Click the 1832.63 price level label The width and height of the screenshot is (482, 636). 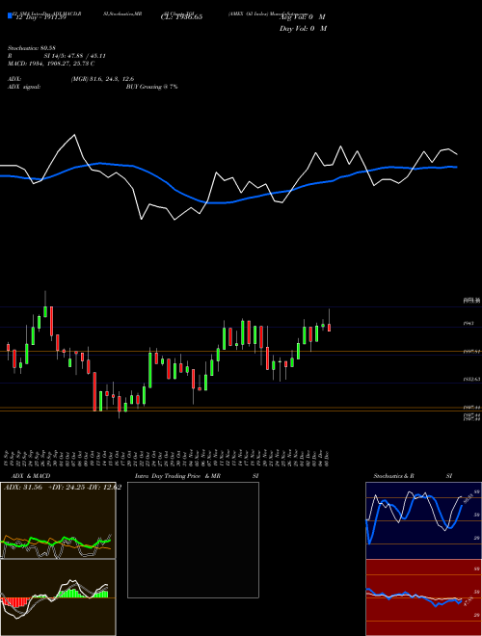point(472,380)
